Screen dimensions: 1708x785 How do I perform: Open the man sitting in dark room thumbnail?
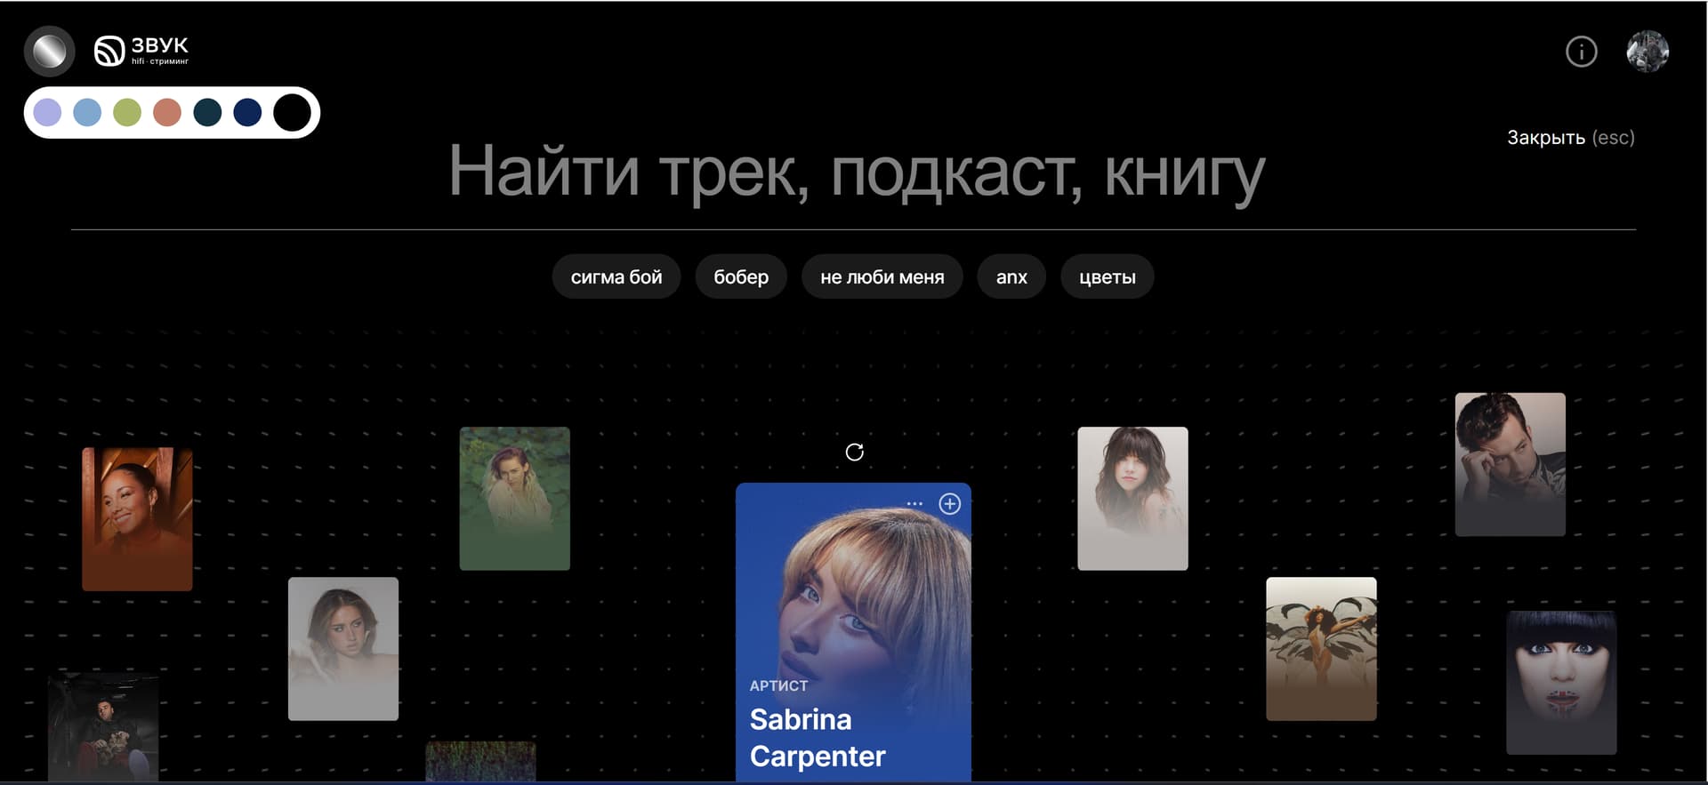[103, 727]
